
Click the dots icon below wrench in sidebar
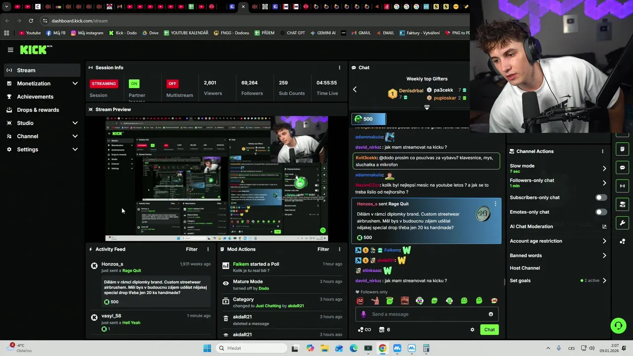[622, 241]
